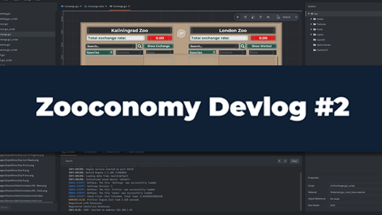The height and width of the screenshot is (215, 382).
Task: Switch to the Exchange.gui tab
Action: coord(119,6)
